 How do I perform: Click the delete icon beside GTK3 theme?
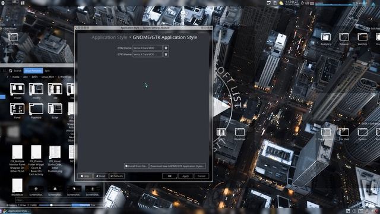[x=166, y=54]
